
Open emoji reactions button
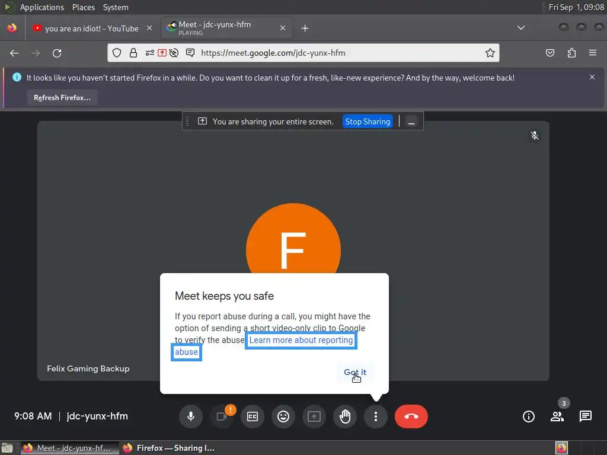(x=283, y=416)
